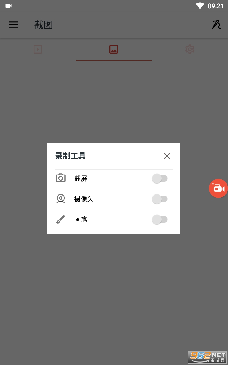The image size is (228, 365).
Task: Tap the floating red recorder button
Action: (x=219, y=188)
